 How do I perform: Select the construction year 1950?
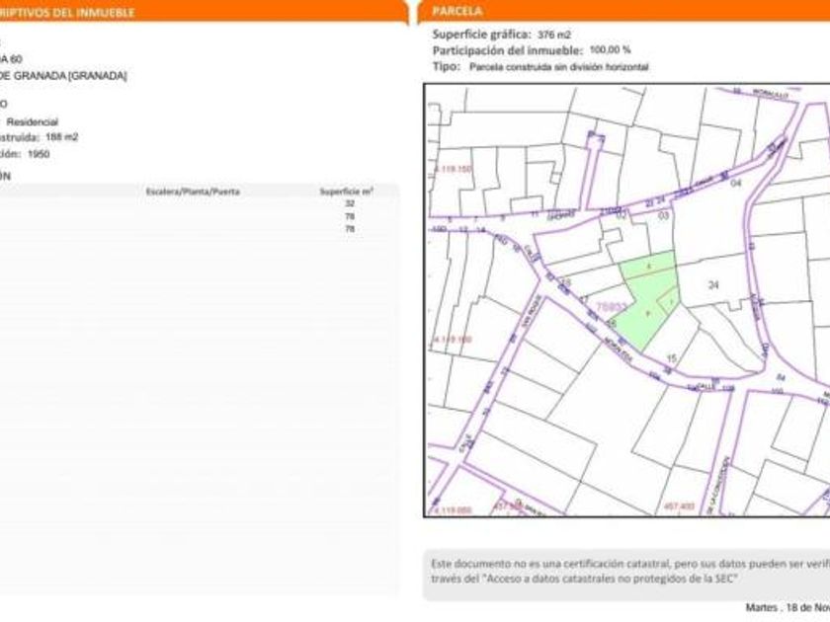pyautogui.click(x=39, y=154)
